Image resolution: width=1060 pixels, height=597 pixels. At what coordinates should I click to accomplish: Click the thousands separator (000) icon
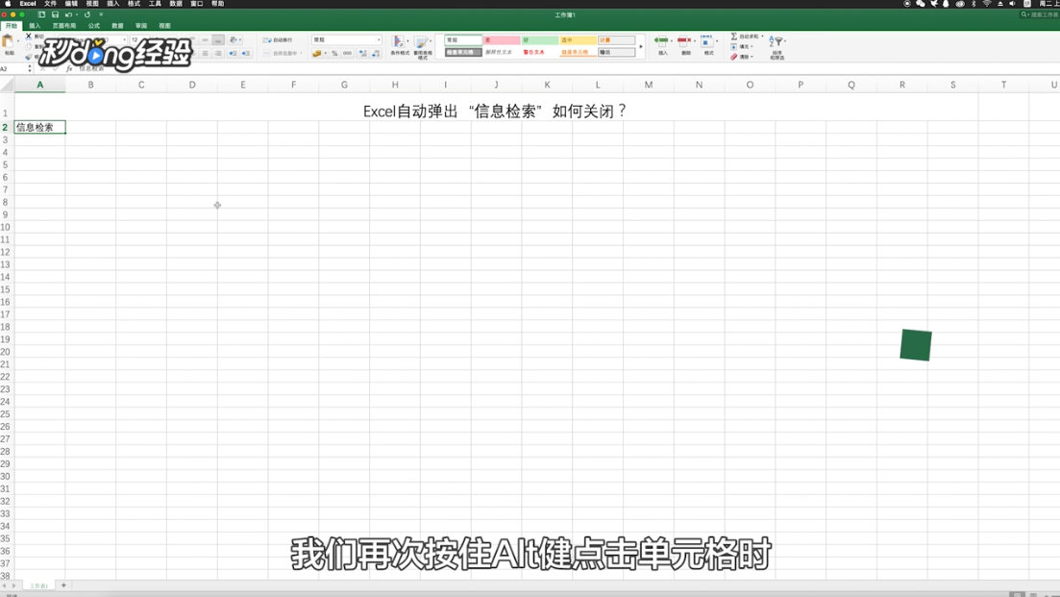pyautogui.click(x=347, y=53)
